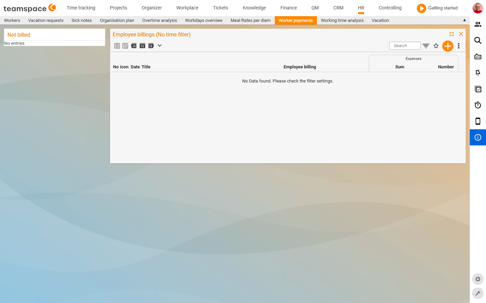Add new employee billing with plus button

(x=448, y=46)
